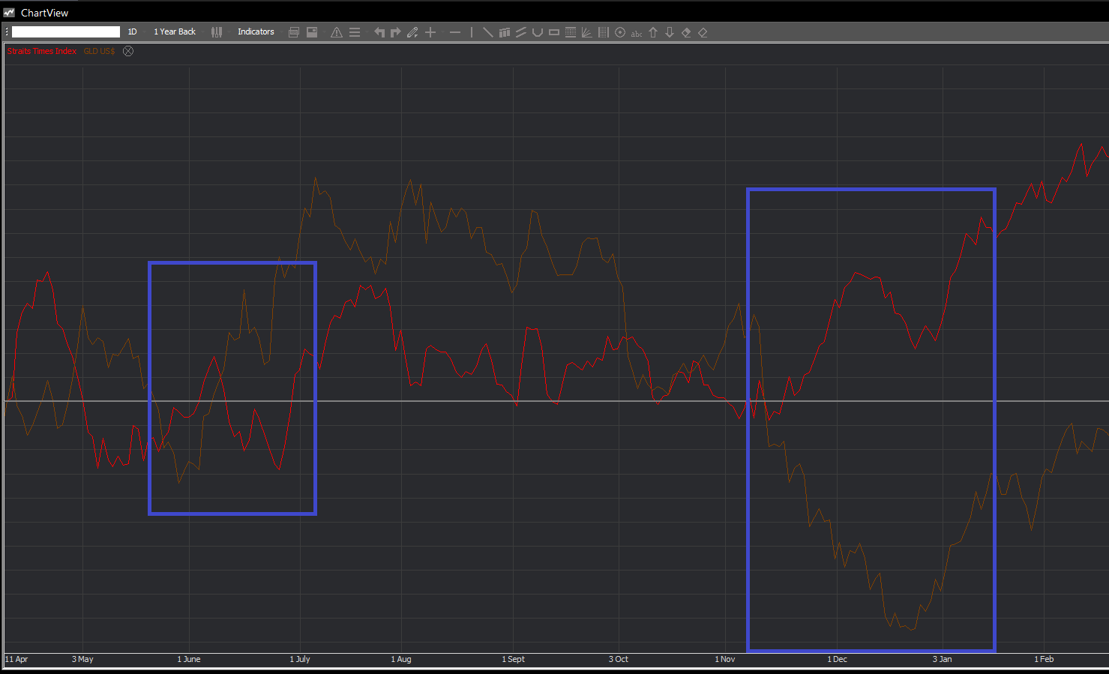Open the Indicators menu
1109x674 pixels.
tap(256, 31)
